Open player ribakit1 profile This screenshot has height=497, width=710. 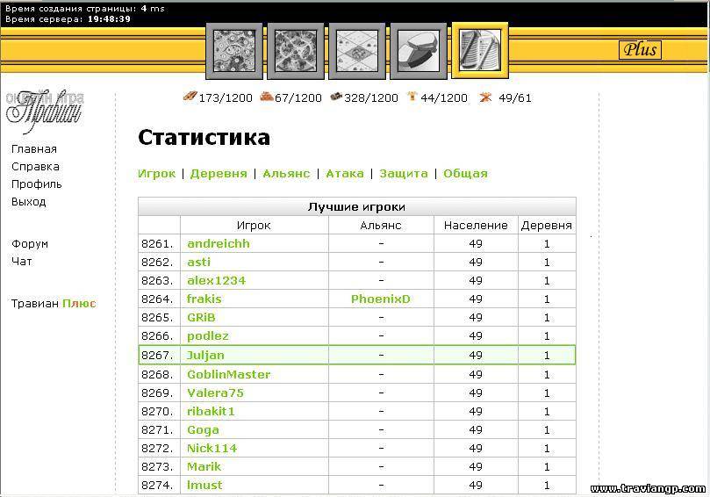pos(211,411)
